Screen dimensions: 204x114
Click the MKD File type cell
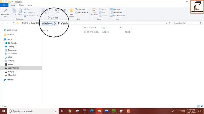(x=106, y=32)
